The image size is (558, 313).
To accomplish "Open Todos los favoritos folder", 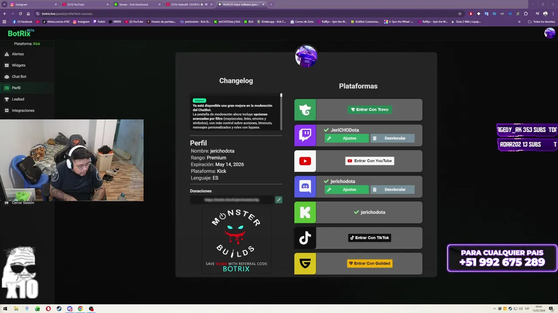I will pos(541,21).
